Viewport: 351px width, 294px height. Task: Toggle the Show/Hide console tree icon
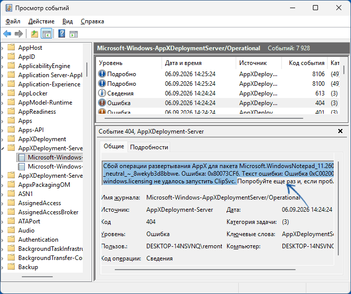(x=47, y=34)
